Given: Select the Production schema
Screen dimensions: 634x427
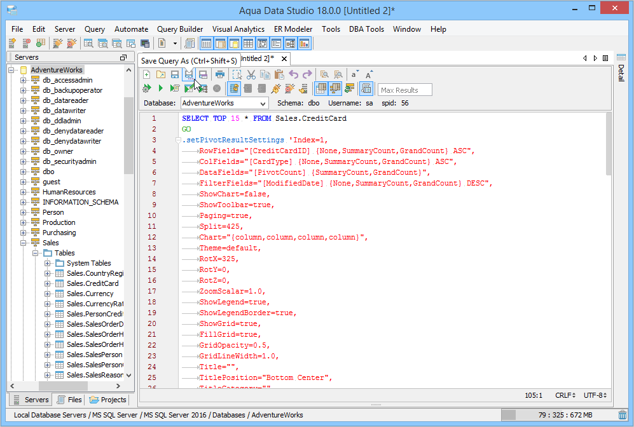Looking at the screenshot, I should click(x=59, y=222).
